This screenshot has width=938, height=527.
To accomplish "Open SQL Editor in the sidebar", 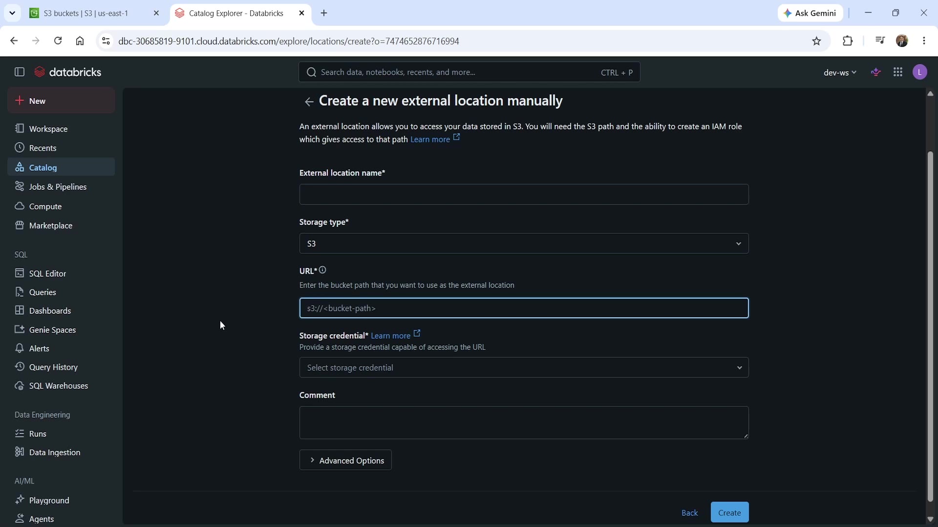I will (61, 273).
